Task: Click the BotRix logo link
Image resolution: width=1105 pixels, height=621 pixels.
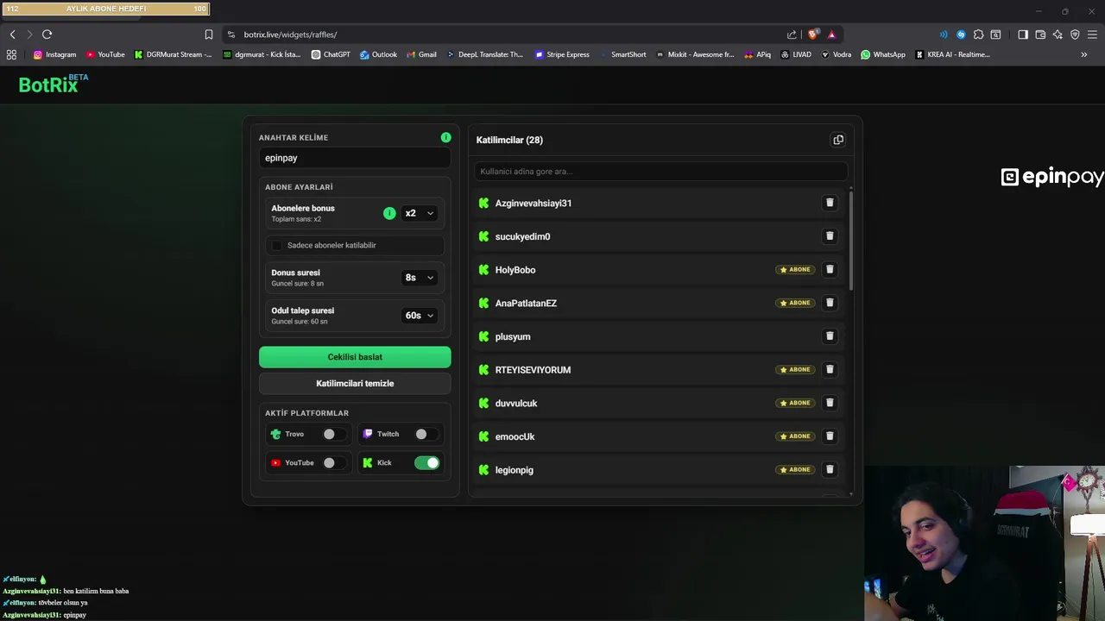Action: (x=54, y=84)
